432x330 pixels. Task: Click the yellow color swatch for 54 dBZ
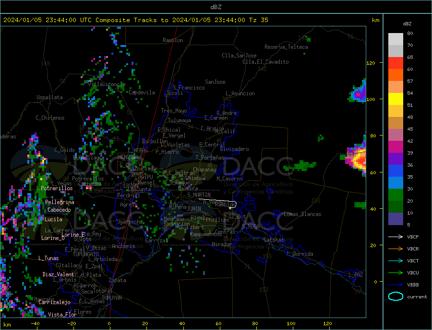(x=396, y=99)
